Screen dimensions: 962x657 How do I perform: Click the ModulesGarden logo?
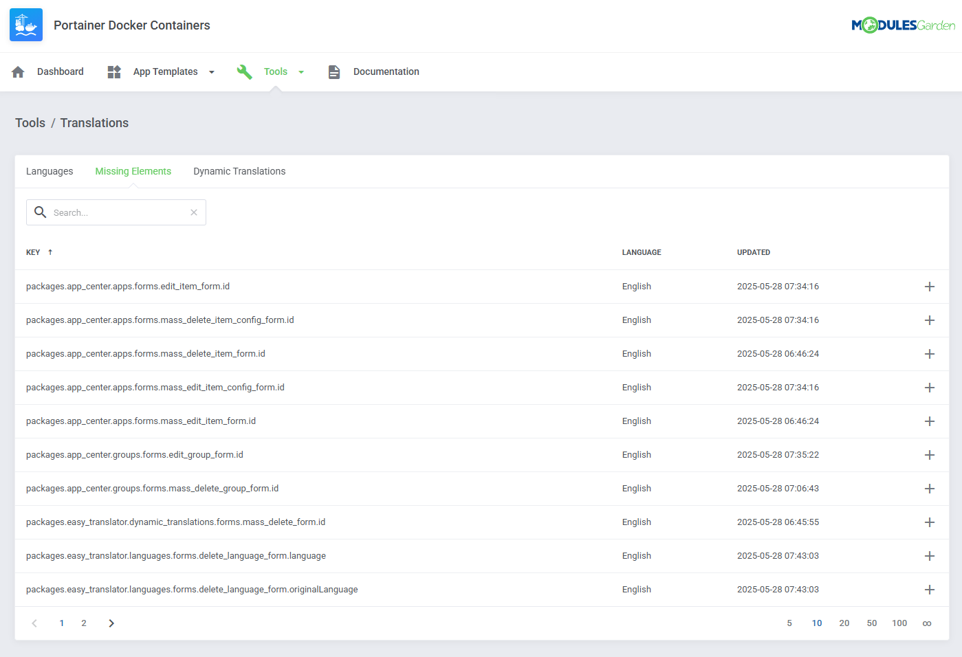coord(903,24)
